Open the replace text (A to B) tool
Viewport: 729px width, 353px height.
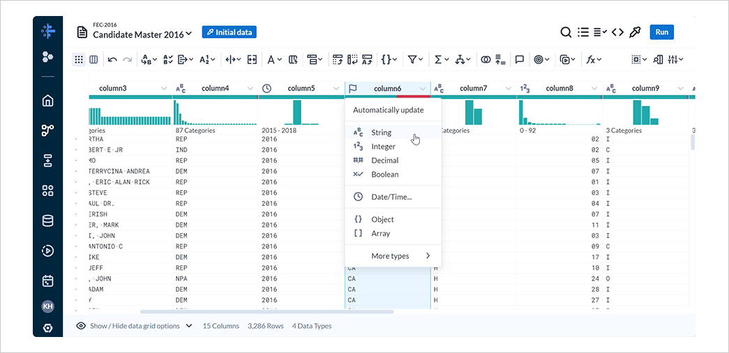149,59
